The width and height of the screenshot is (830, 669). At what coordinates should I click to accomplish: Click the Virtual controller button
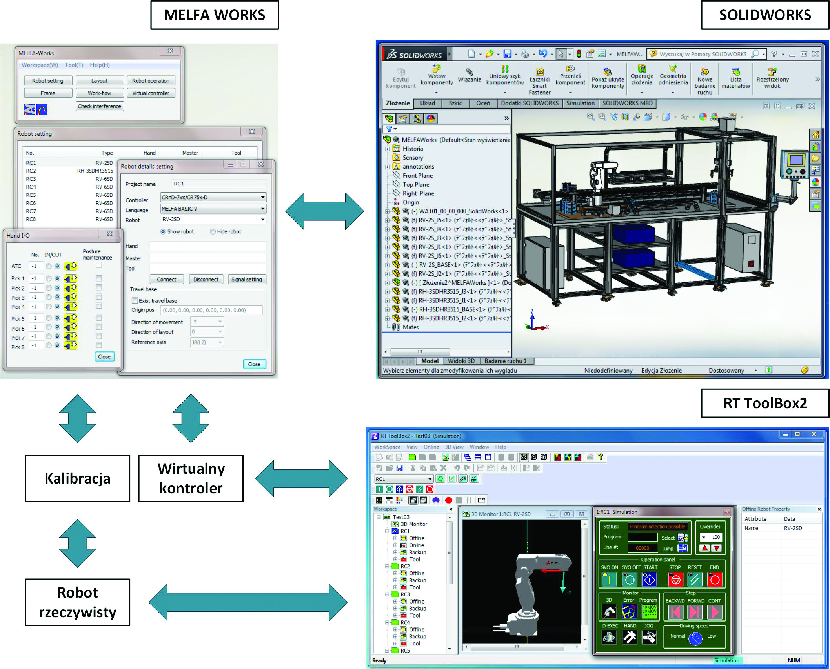click(x=151, y=93)
